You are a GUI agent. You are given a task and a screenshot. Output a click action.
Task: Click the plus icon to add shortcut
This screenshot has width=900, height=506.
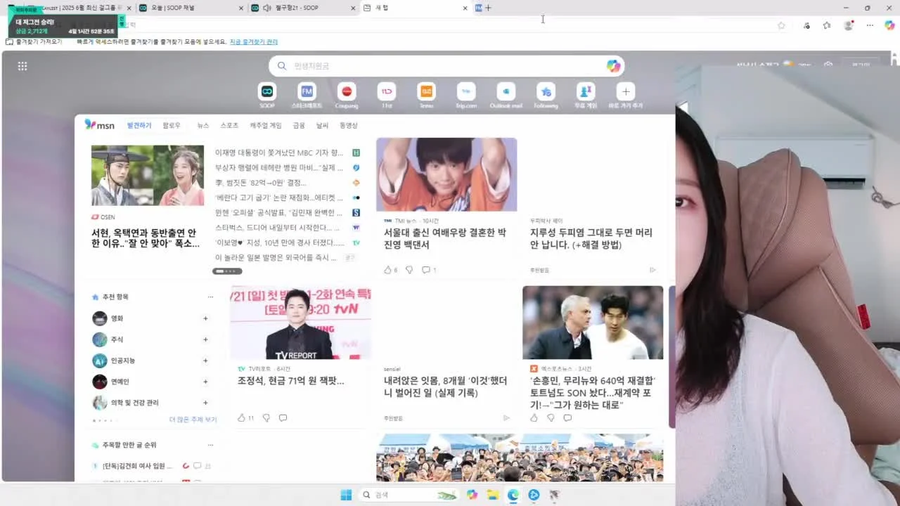pos(626,92)
